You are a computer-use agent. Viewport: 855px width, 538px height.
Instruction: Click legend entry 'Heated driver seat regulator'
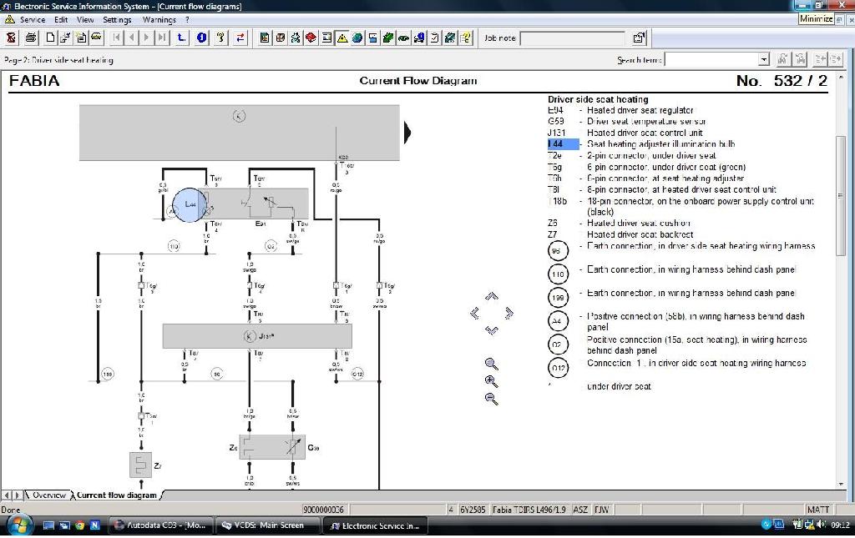click(640, 110)
